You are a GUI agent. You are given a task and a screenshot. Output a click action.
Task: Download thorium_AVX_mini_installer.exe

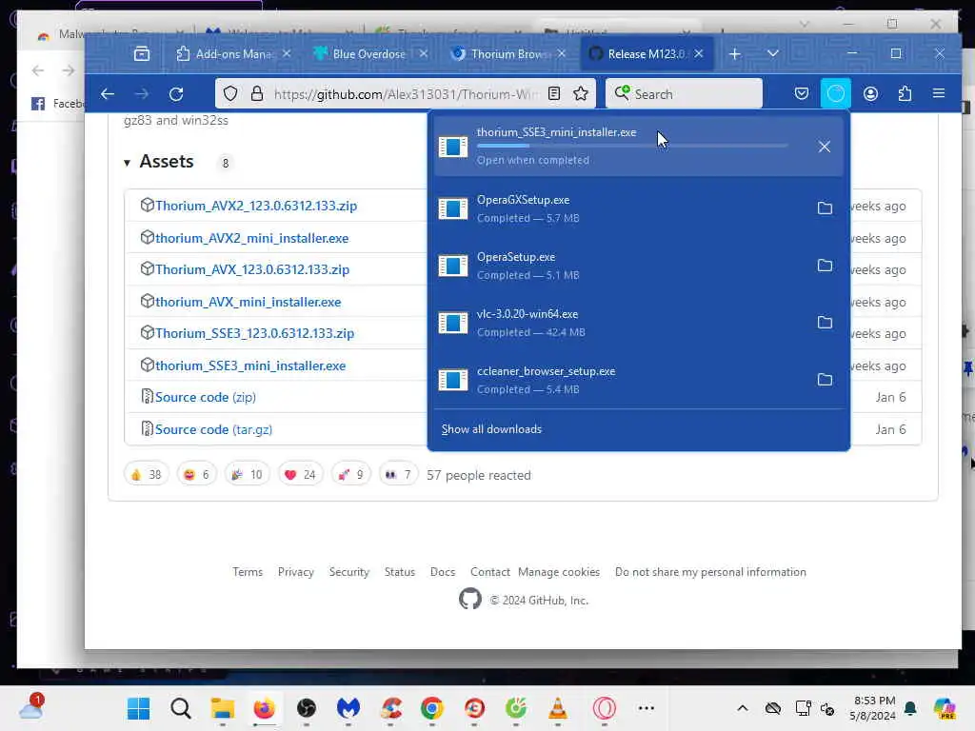click(x=248, y=302)
